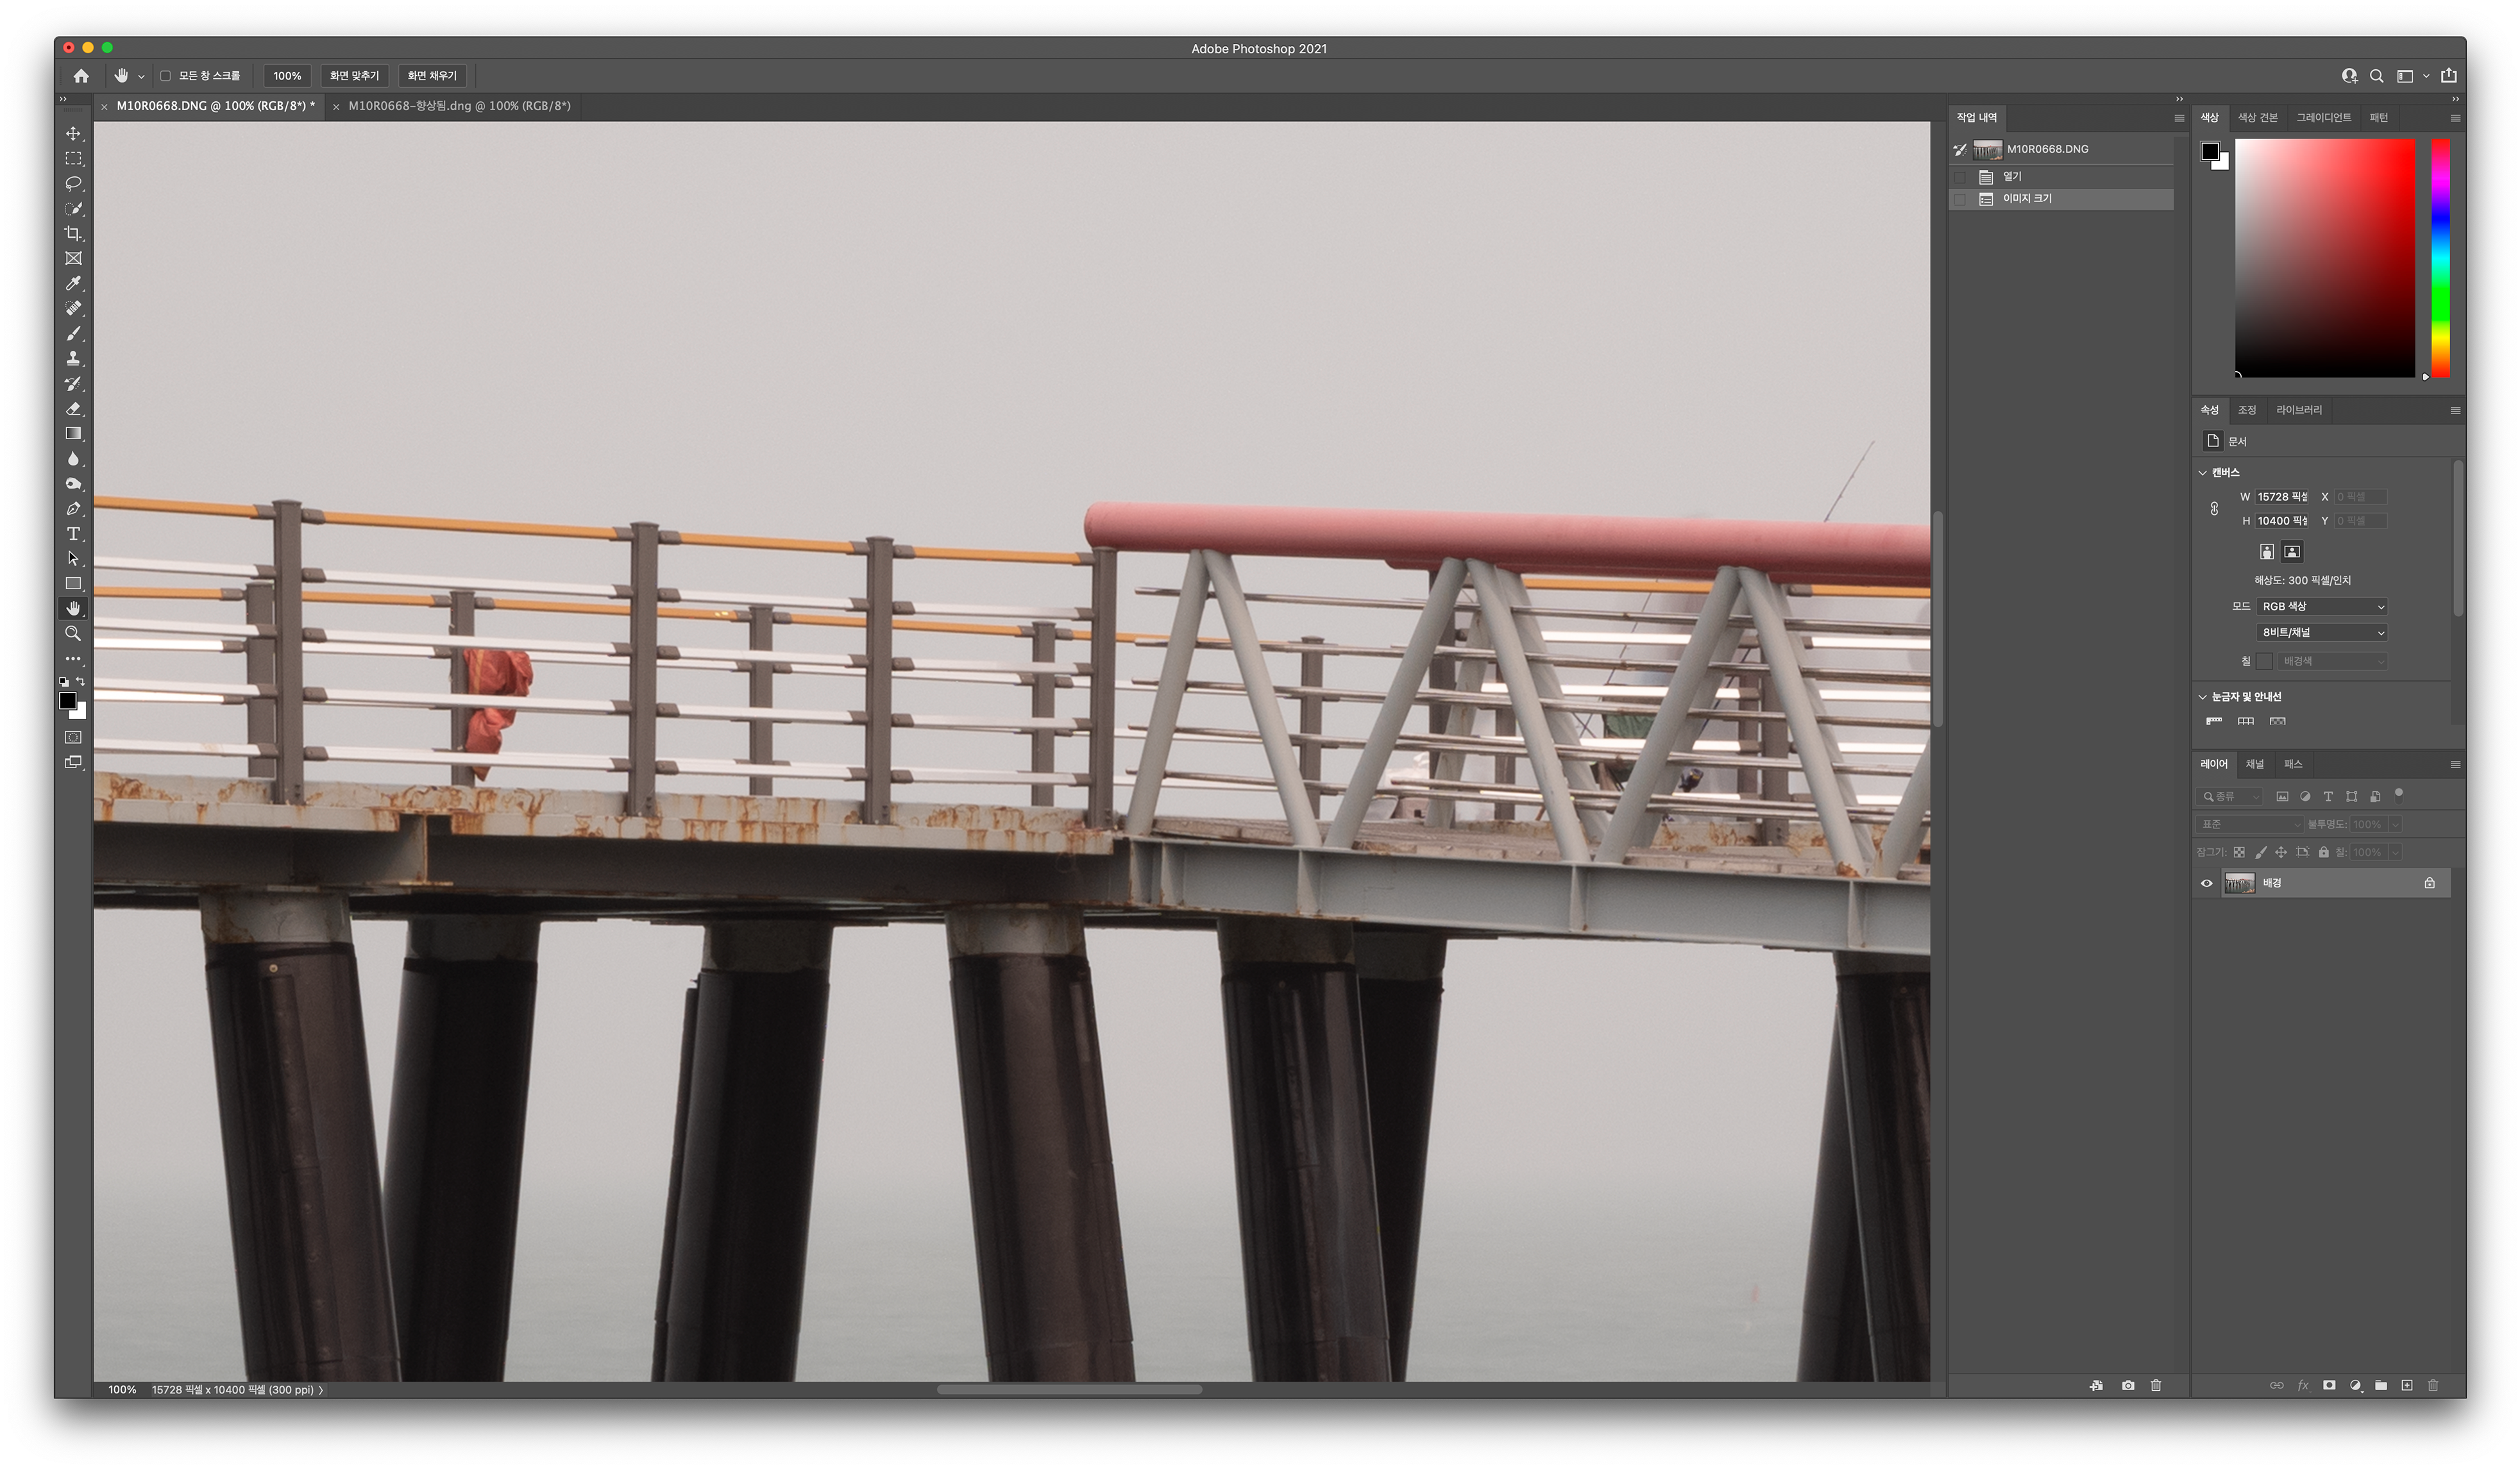This screenshot has height=1469, width=2520.
Task: Select the Eyedropper tool
Action: pyautogui.click(x=73, y=284)
